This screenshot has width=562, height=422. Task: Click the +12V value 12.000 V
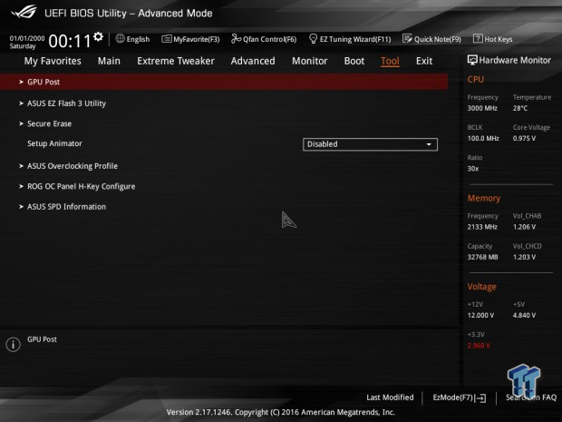tap(480, 315)
